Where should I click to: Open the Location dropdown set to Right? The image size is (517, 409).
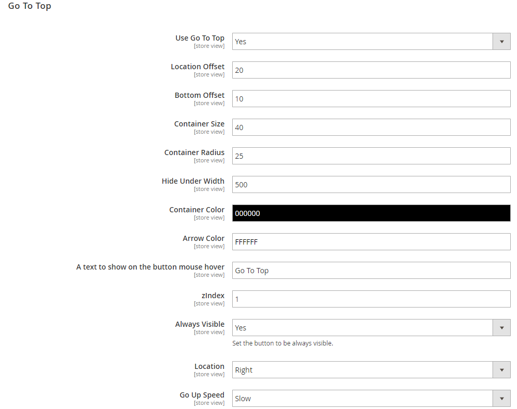[x=371, y=370]
